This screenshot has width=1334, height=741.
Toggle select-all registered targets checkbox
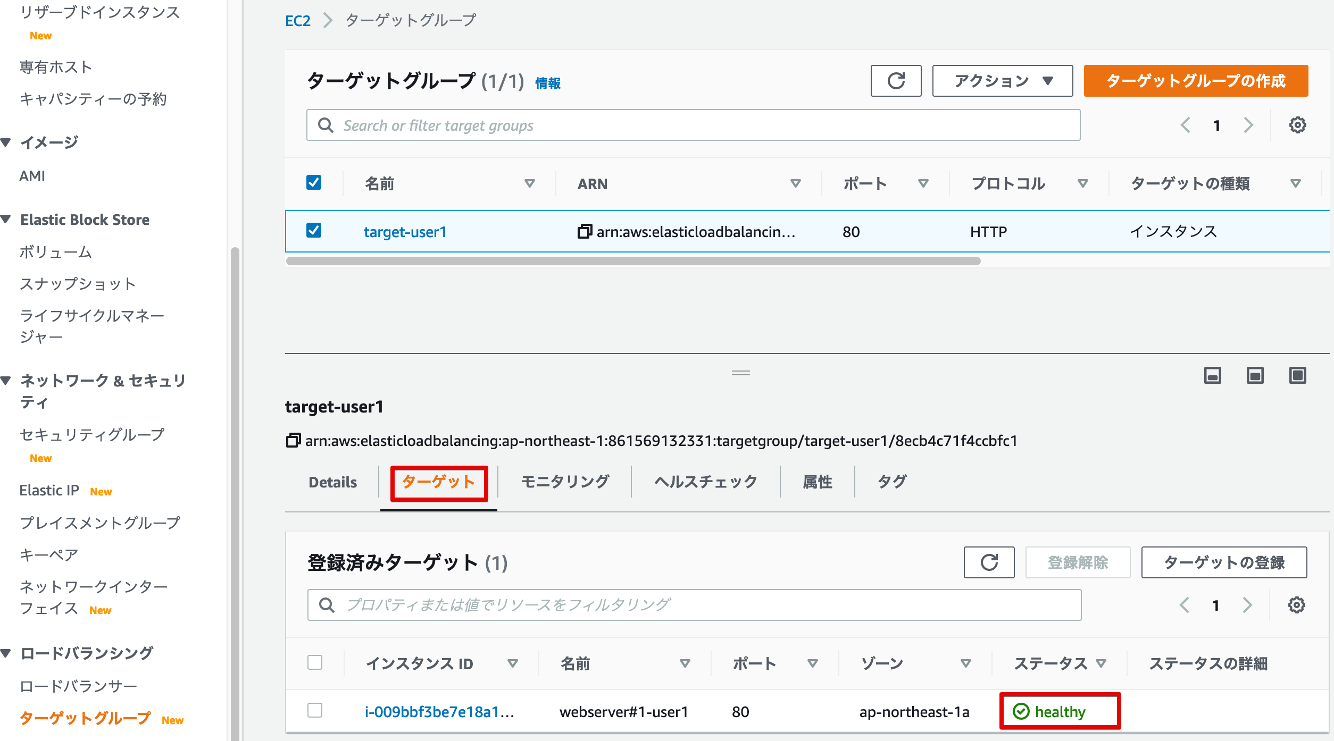[x=315, y=662]
